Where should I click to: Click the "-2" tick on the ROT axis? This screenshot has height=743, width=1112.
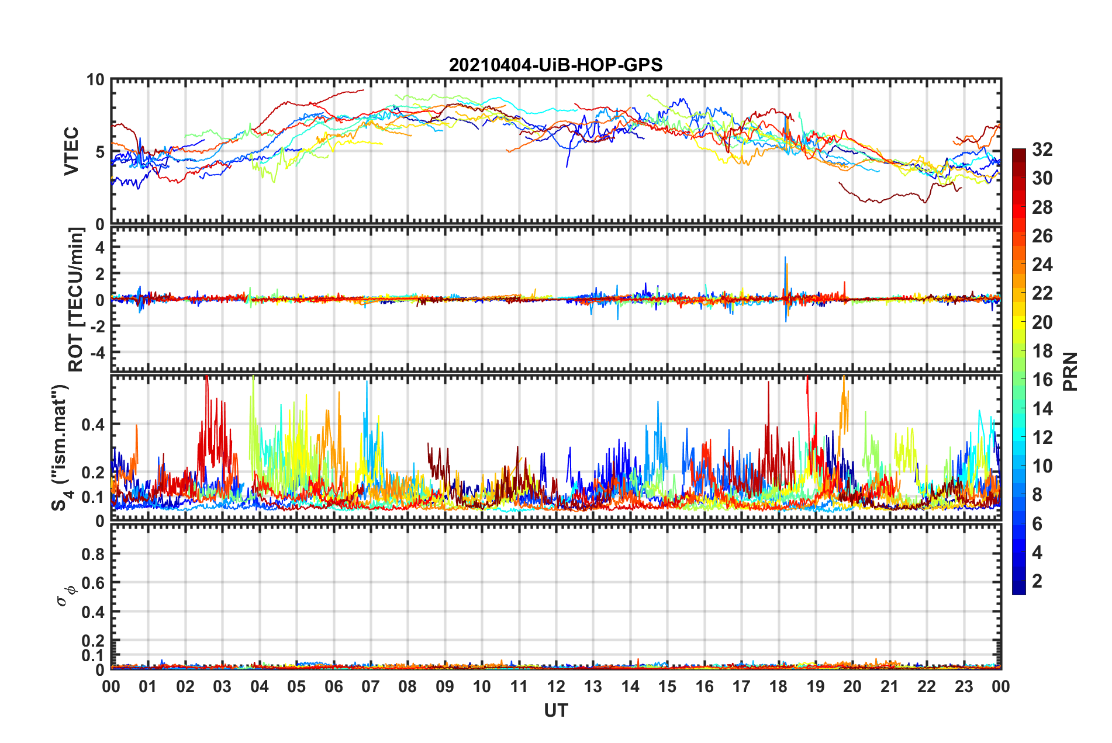point(97,326)
